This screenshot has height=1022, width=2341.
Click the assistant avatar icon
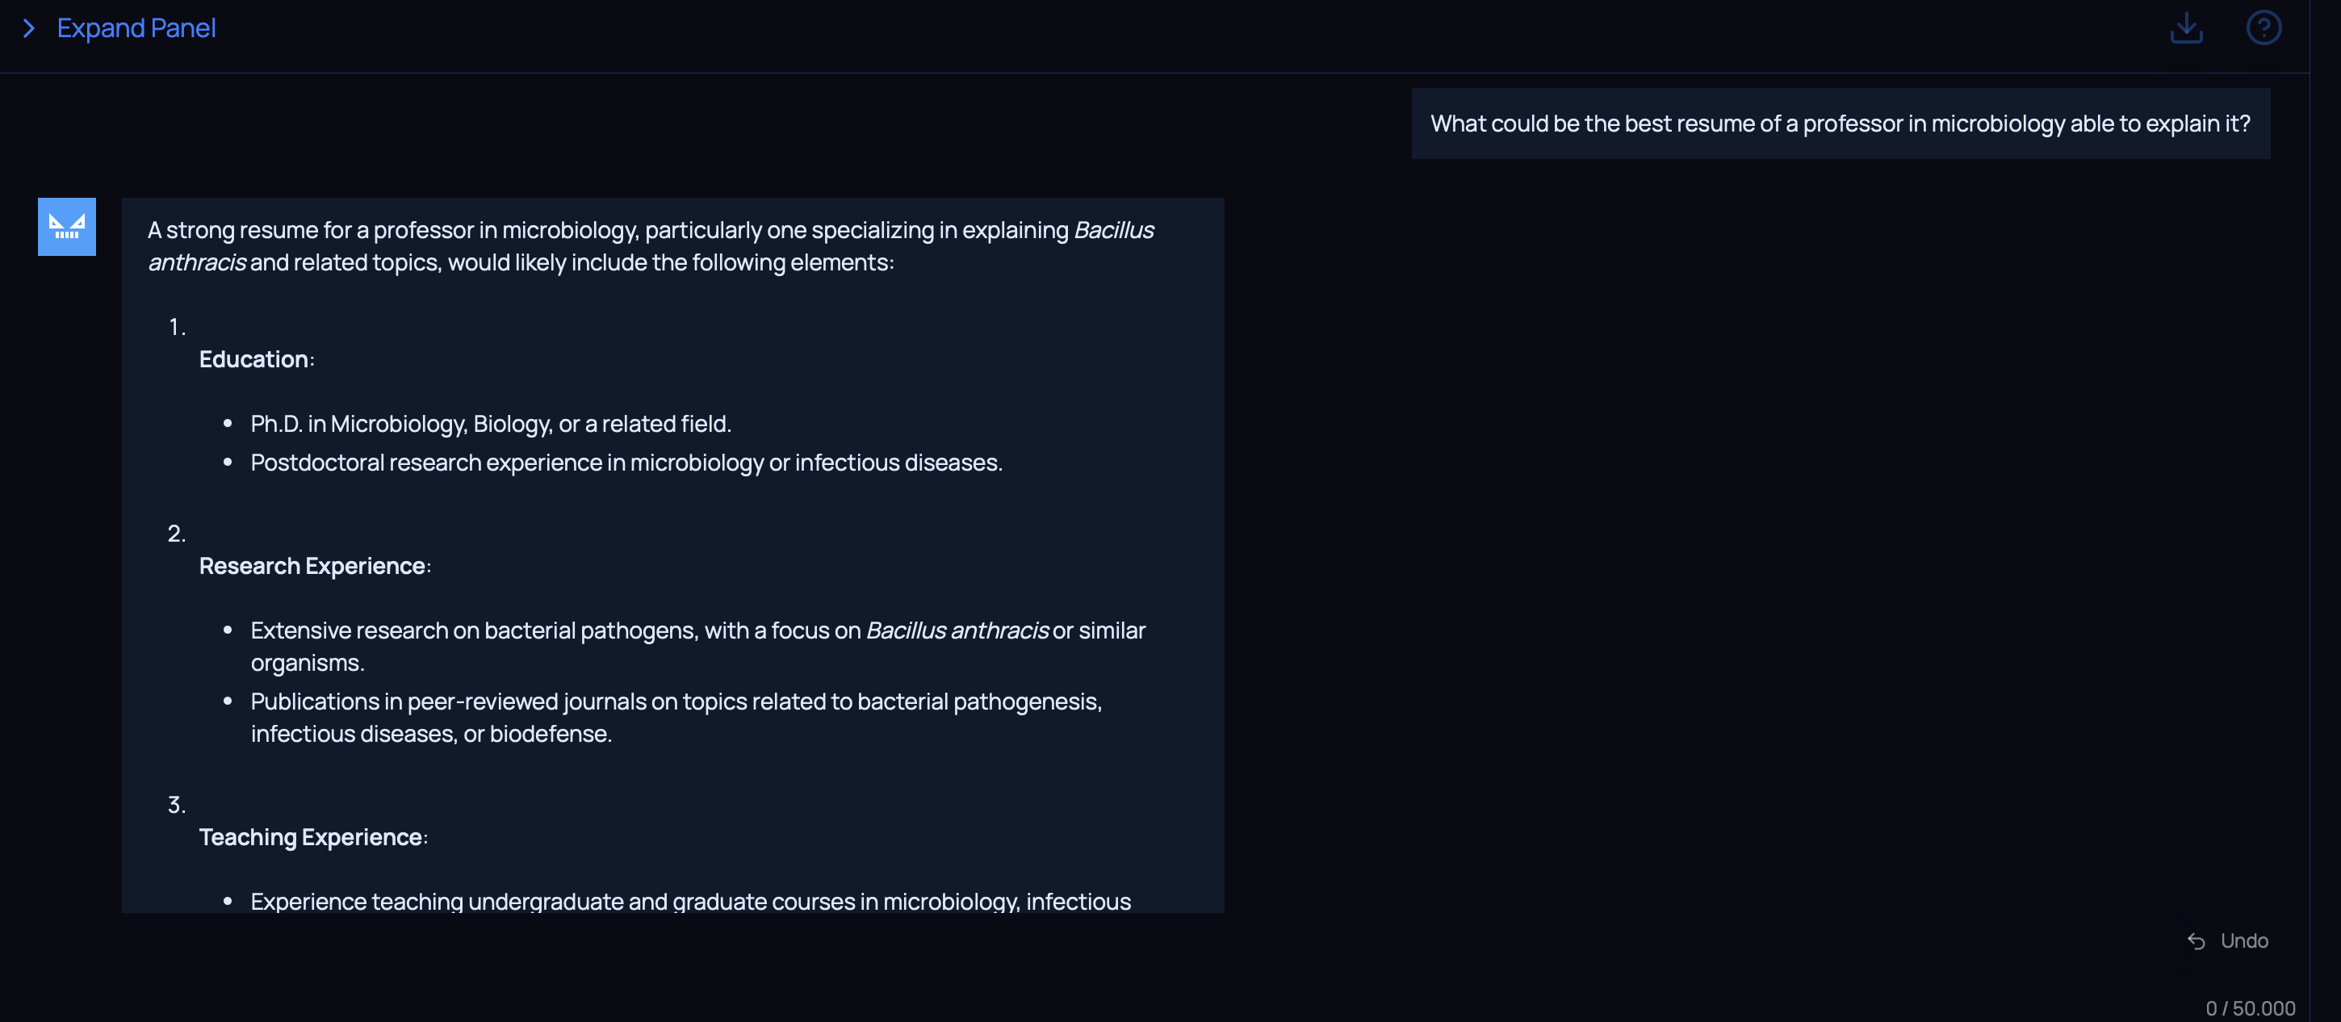coord(66,226)
